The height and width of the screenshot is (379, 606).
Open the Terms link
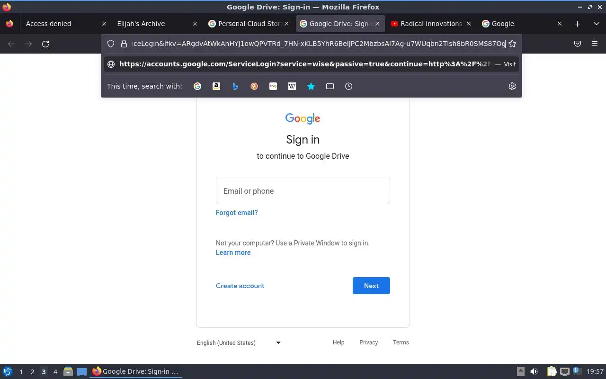(401, 343)
